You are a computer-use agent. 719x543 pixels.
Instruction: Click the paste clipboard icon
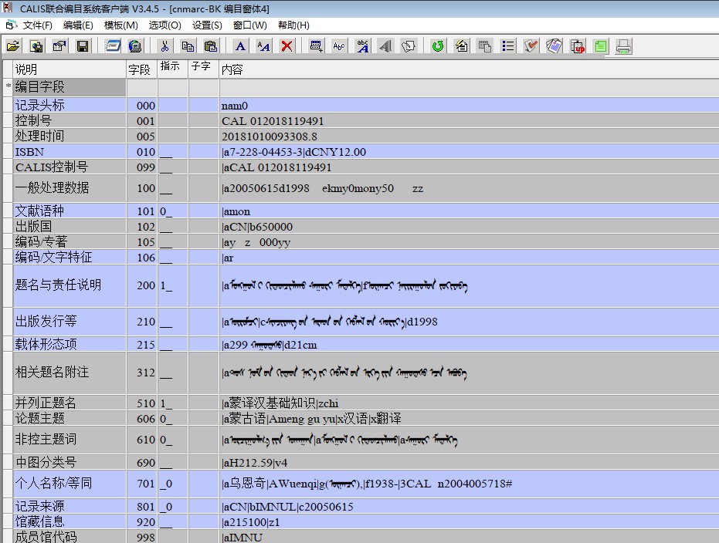pyautogui.click(x=210, y=46)
